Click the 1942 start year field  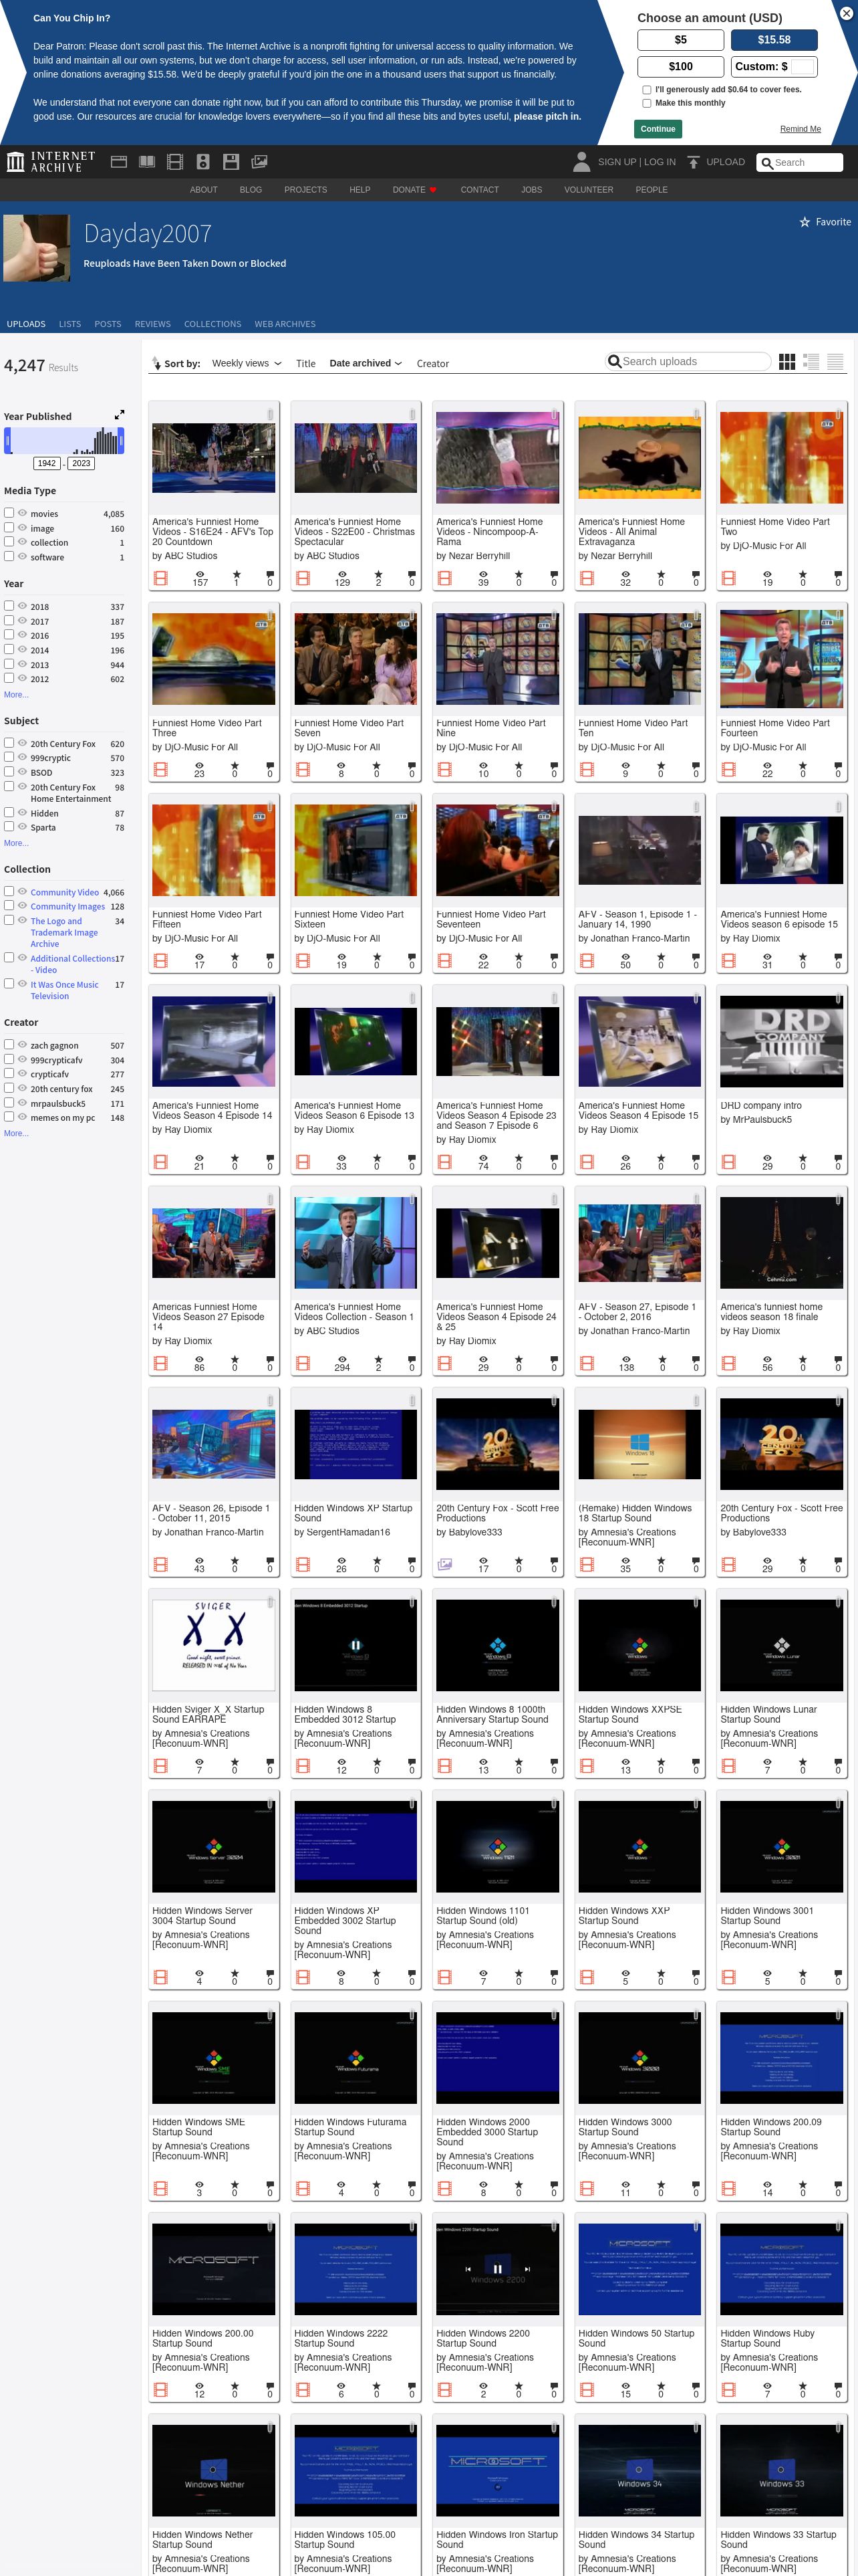[47, 463]
